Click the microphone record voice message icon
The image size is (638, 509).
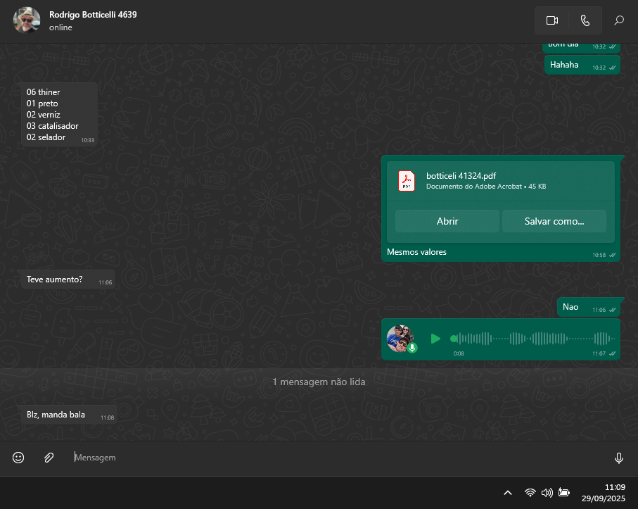[619, 458]
